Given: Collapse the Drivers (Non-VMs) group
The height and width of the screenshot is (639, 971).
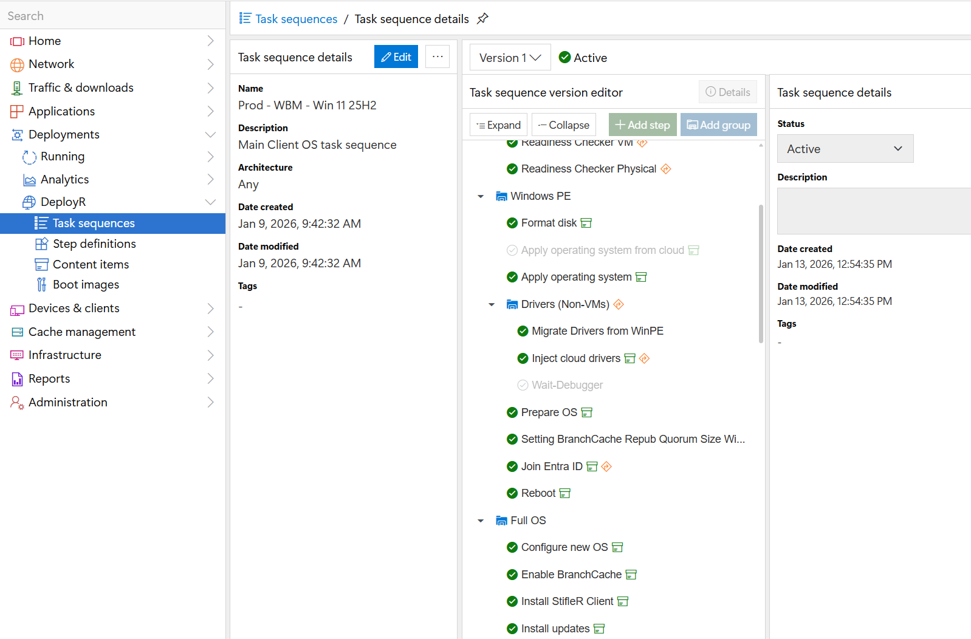Looking at the screenshot, I should click(492, 304).
